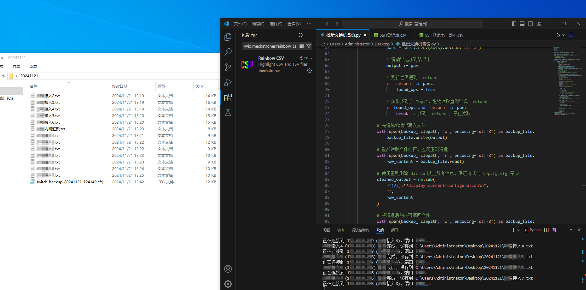
Task: Run the Python file
Action: point(558,35)
